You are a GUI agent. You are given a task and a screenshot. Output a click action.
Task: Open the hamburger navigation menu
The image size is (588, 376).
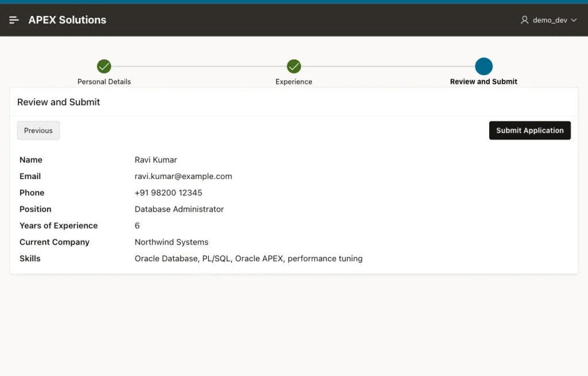point(14,20)
